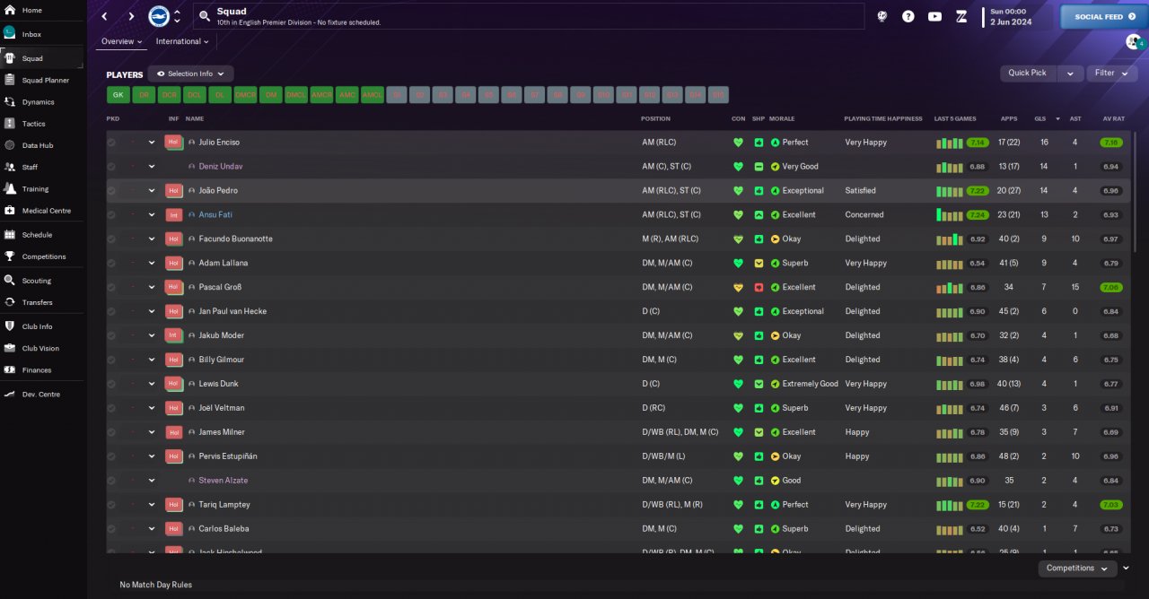Go forward with the right arrow
This screenshot has width=1149, height=599.
pyautogui.click(x=131, y=16)
